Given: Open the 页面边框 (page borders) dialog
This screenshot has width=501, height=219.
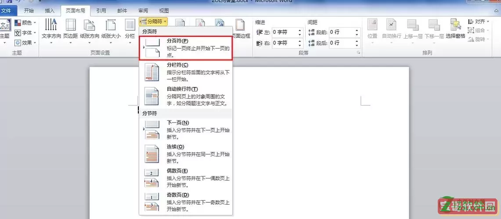Looking at the screenshot, I should (241, 29).
